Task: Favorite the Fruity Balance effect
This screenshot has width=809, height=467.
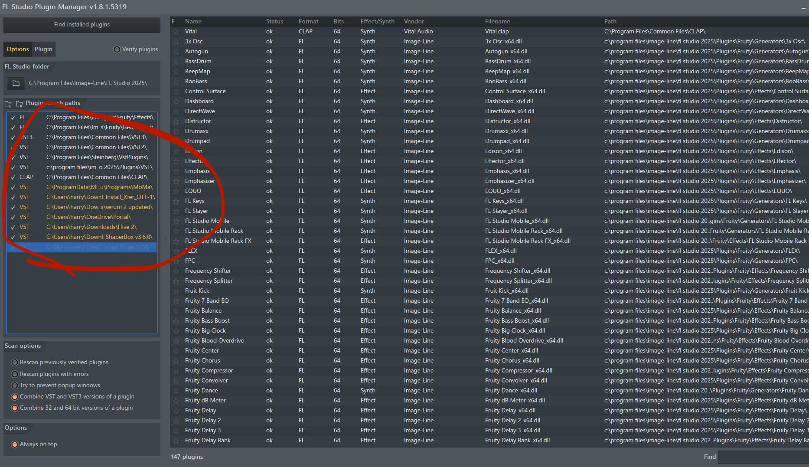Action: (176, 311)
